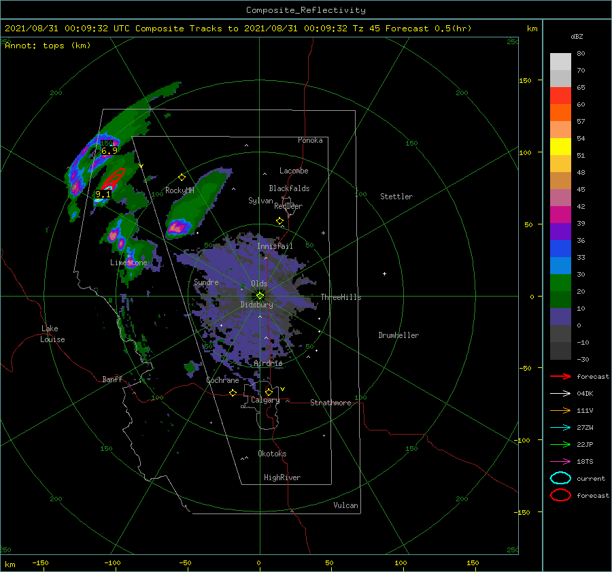The height and width of the screenshot is (572, 612).
Task: Select the Sylvan label
Action: click(260, 201)
